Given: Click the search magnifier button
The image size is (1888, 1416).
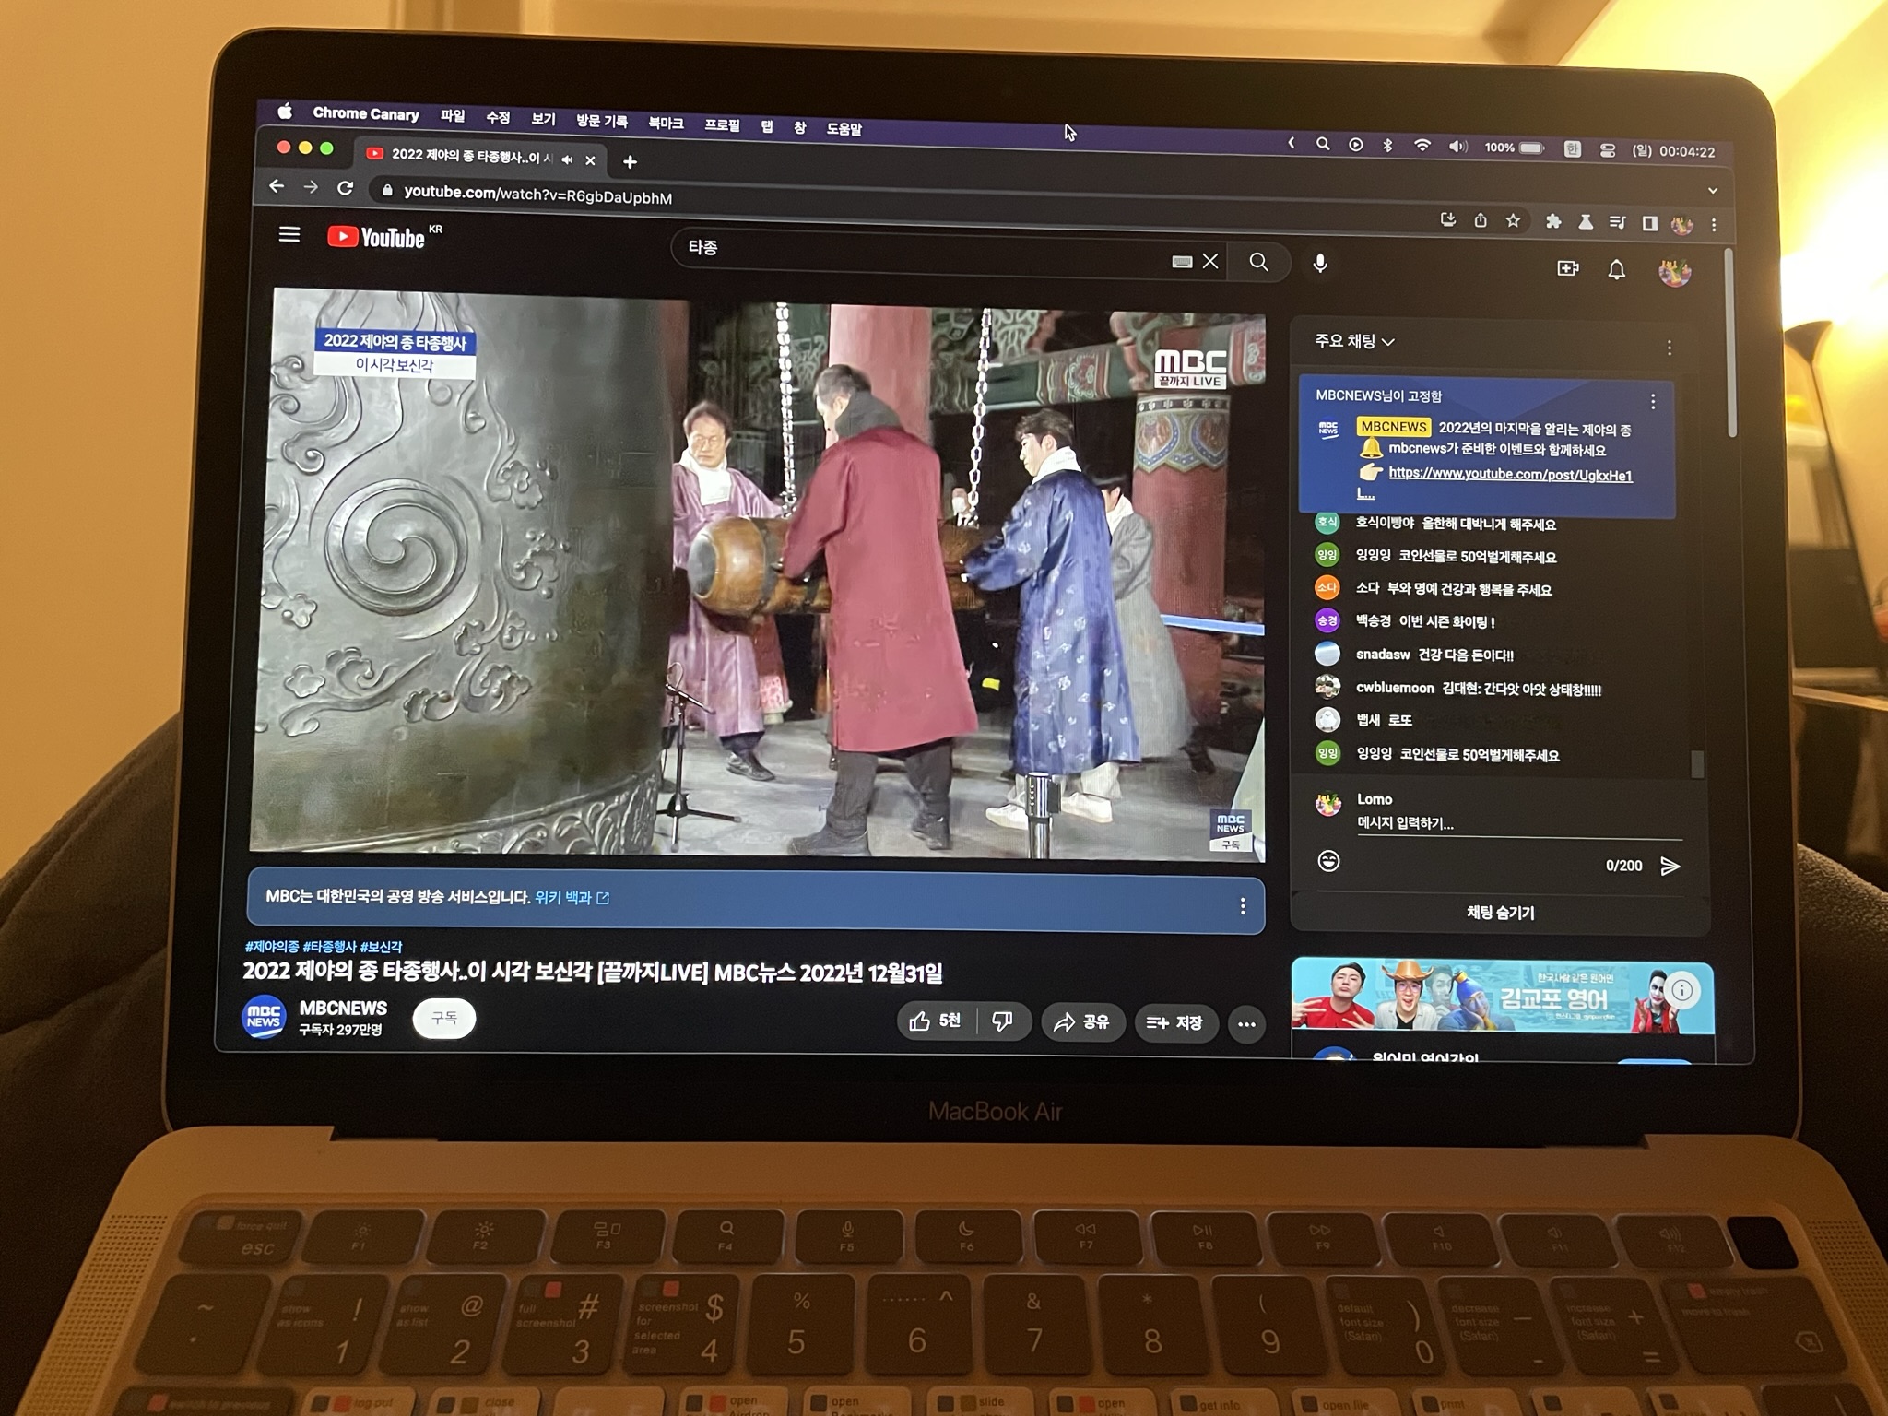Looking at the screenshot, I should pyautogui.click(x=1258, y=263).
